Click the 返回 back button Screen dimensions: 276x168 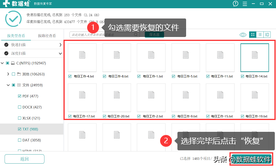pos(24,159)
